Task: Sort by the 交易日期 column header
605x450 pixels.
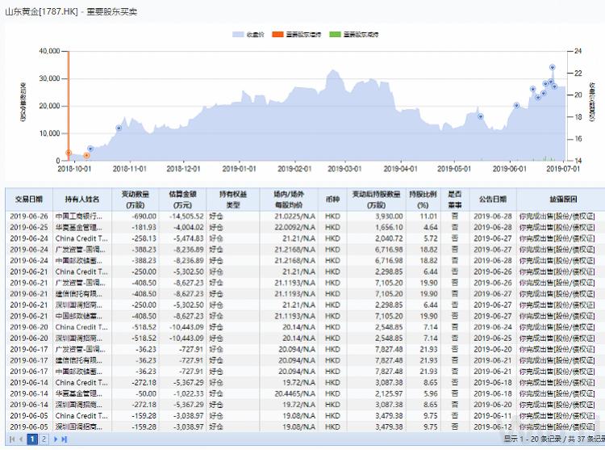Action: click(x=29, y=200)
